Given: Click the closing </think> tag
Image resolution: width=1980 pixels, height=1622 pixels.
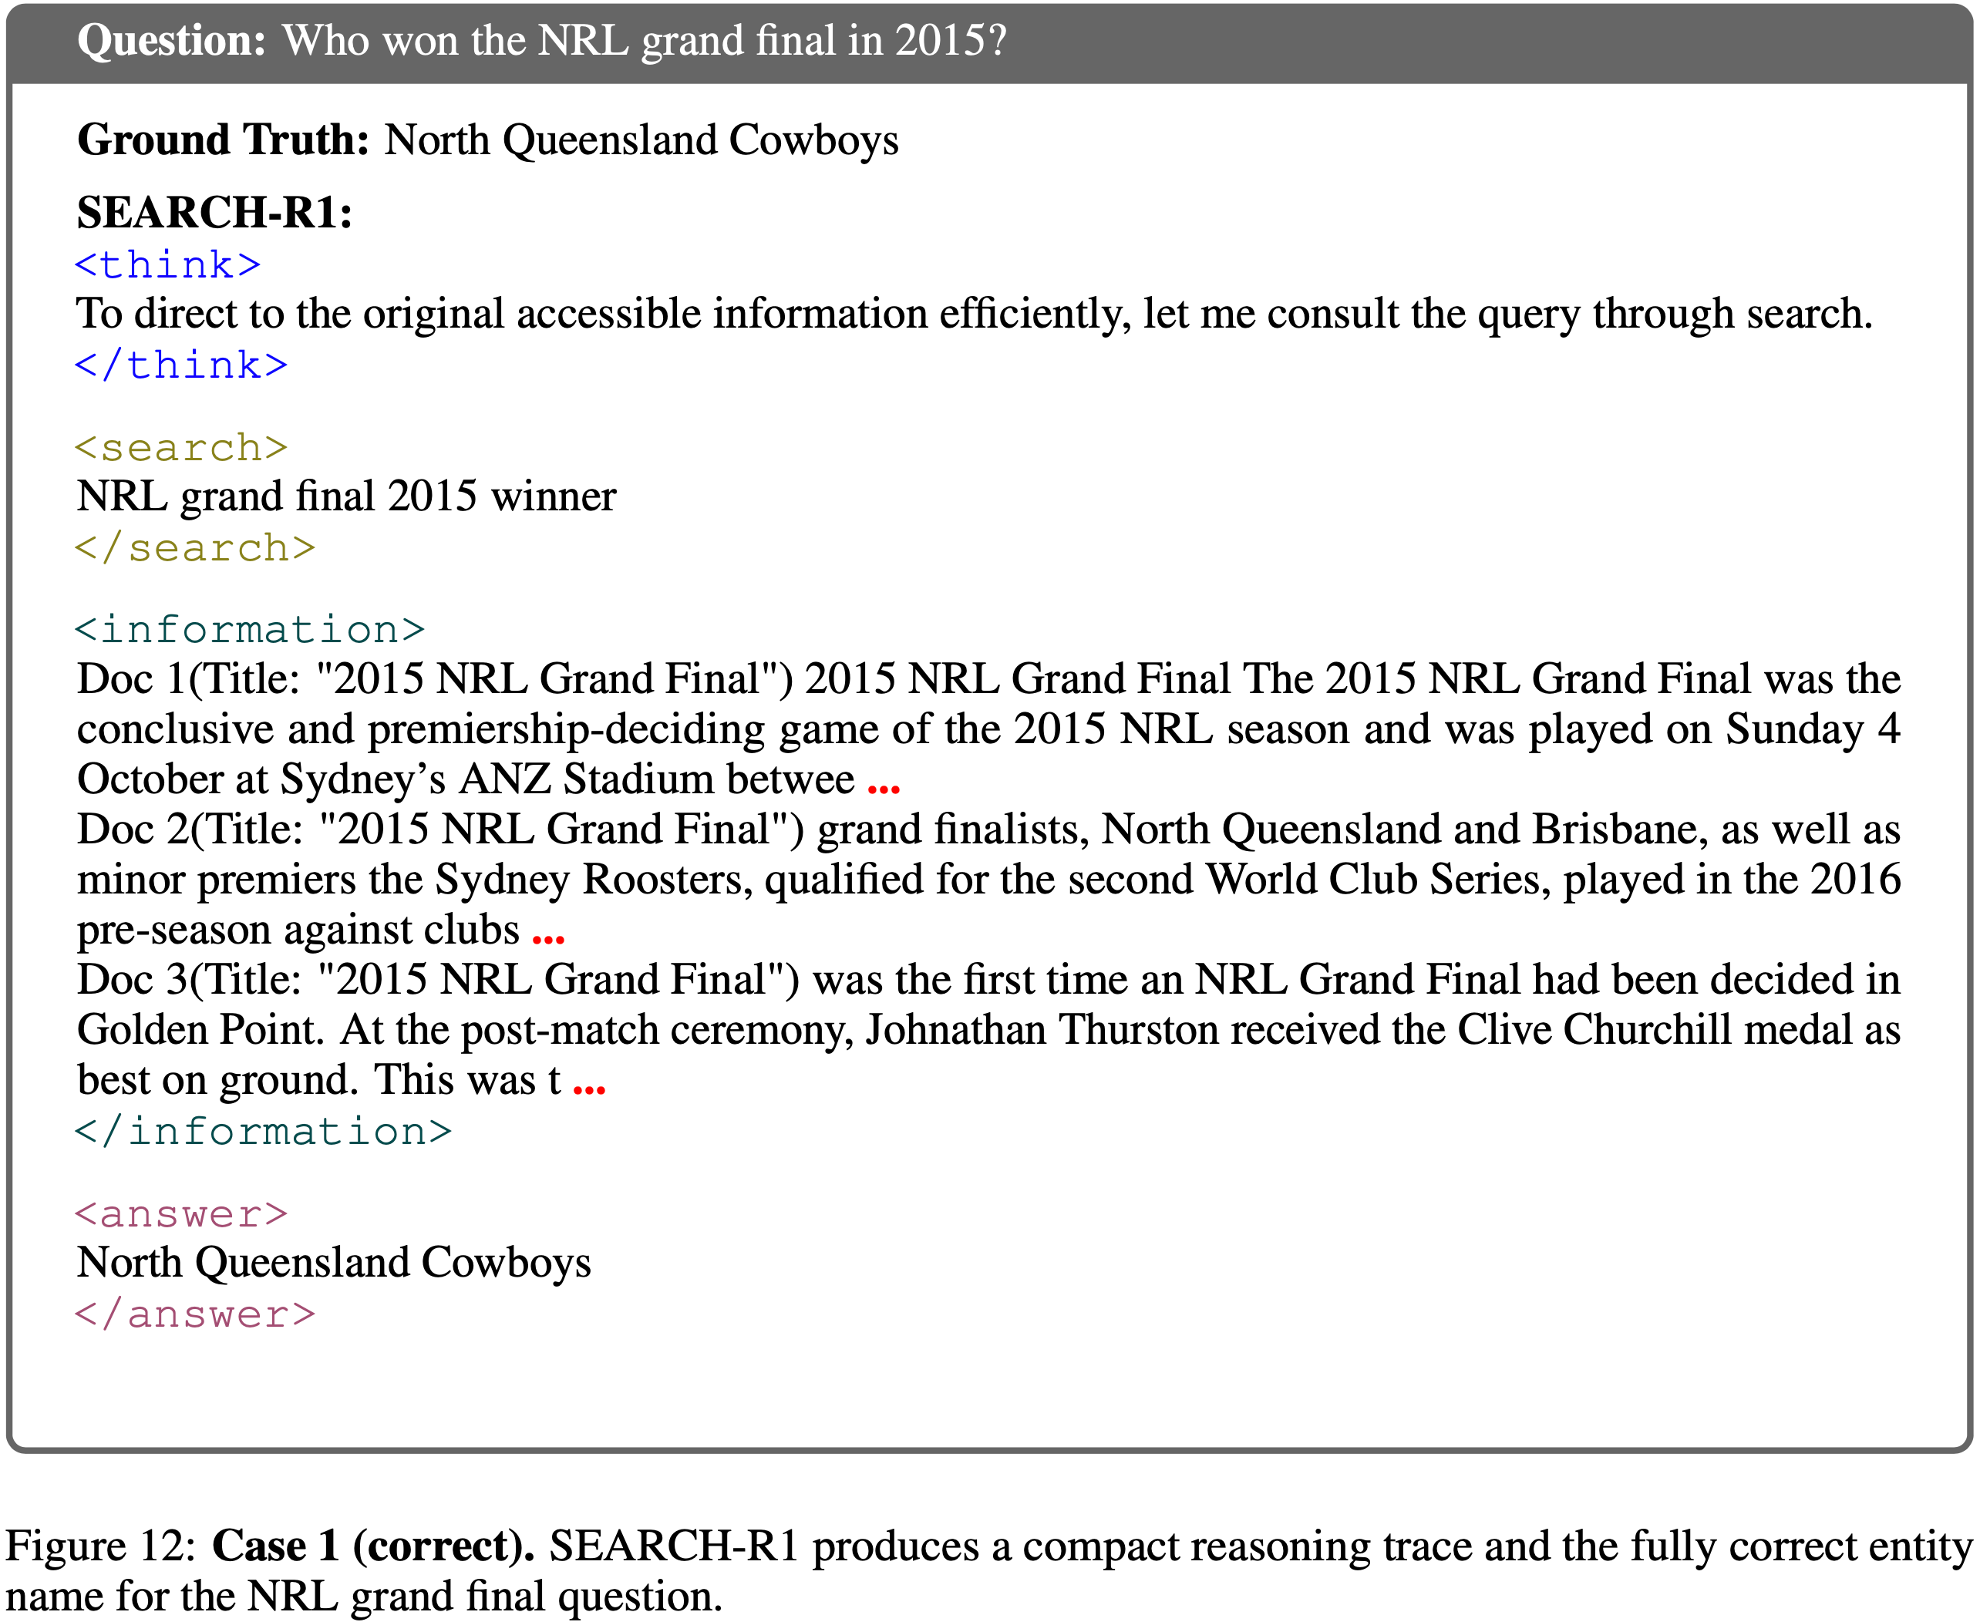Looking at the screenshot, I should 181,365.
